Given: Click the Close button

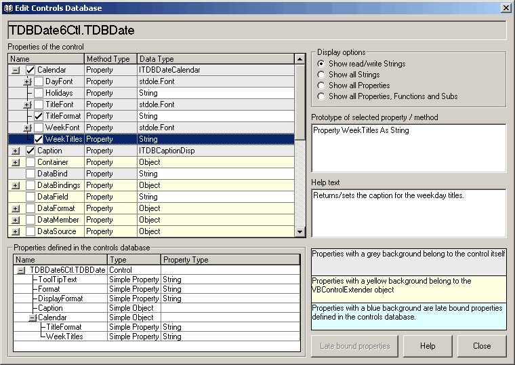Looking at the screenshot, I should tap(482, 346).
